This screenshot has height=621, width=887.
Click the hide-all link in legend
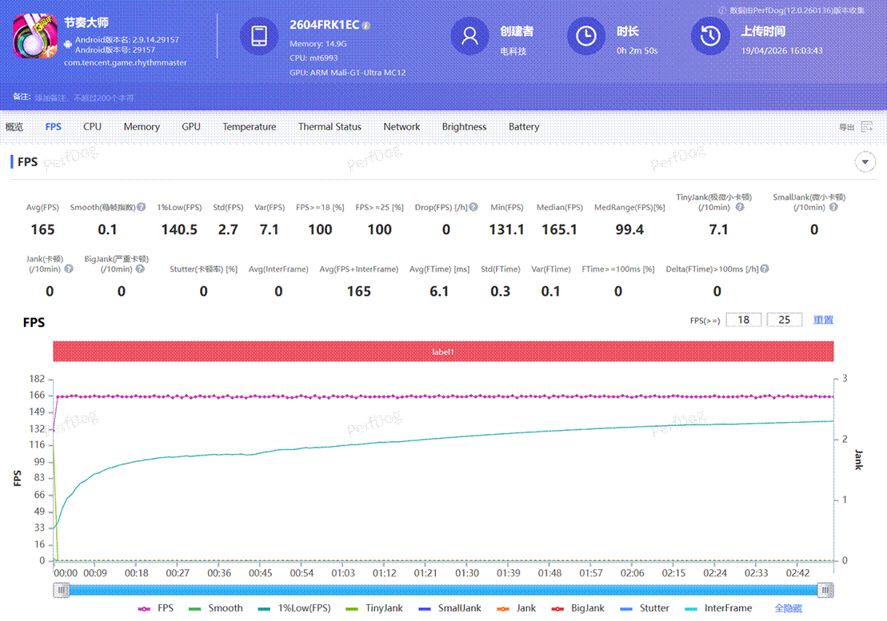[788, 608]
